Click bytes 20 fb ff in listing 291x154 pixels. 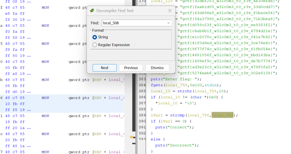coord(15,140)
